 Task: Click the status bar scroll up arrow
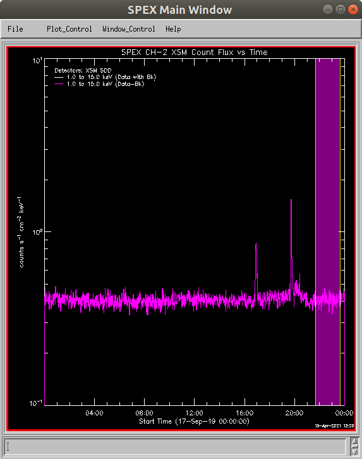coord(354,441)
